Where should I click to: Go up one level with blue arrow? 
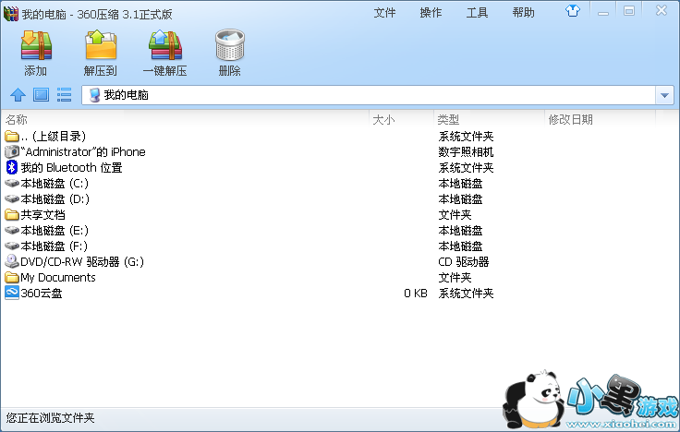point(18,94)
